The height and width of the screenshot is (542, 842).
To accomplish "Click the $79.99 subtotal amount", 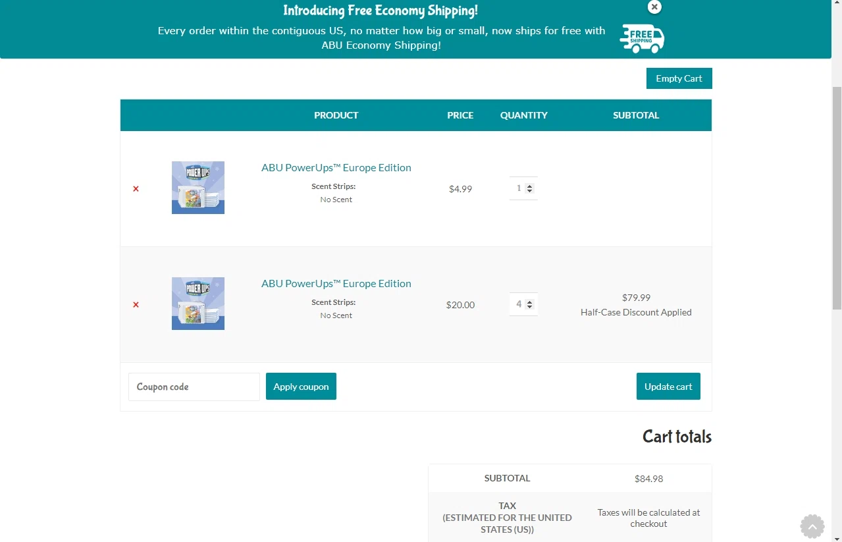I will click(x=636, y=298).
